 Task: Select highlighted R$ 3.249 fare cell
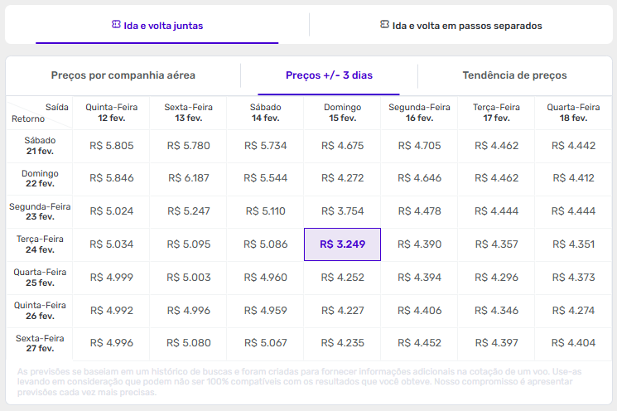coord(342,244)
